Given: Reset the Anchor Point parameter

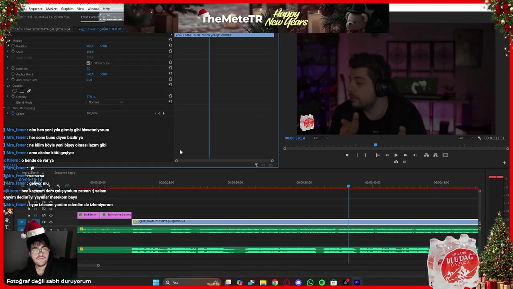Looking at the screenshot, I should (x=170, y=73).
